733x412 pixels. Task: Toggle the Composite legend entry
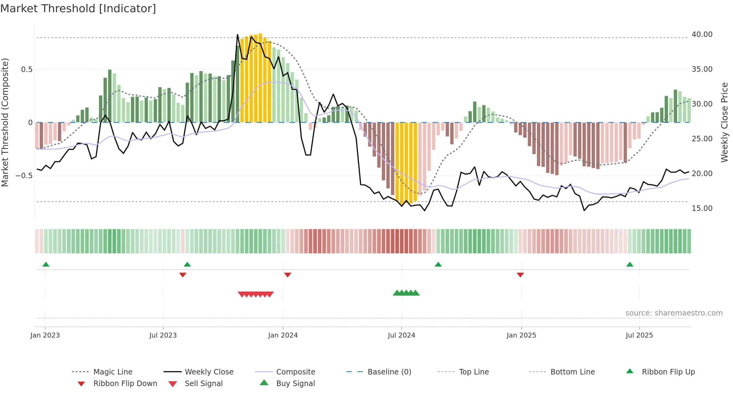[285, 372]
